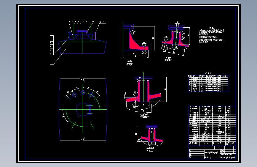Select the vessel head side elevation view
Viewport: 257px width, 167px height.
pos(82,42)
